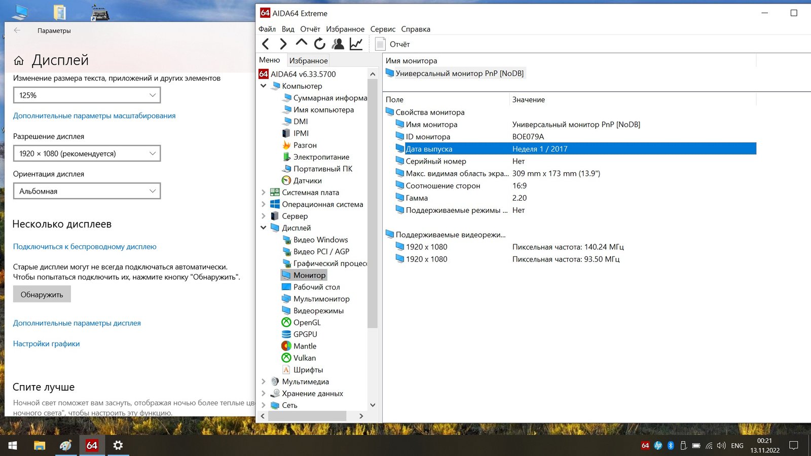The image size is (811, 456).
Task: Refresh the AIDA64 page
Action: [x=319, y=44]
